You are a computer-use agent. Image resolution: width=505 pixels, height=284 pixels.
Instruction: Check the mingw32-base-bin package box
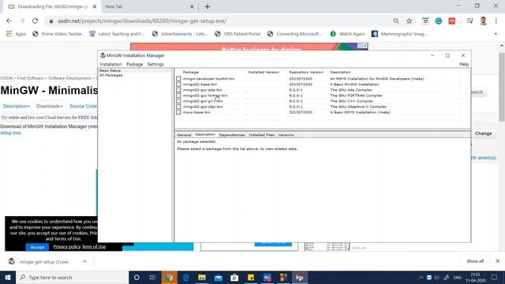[178, 84]
